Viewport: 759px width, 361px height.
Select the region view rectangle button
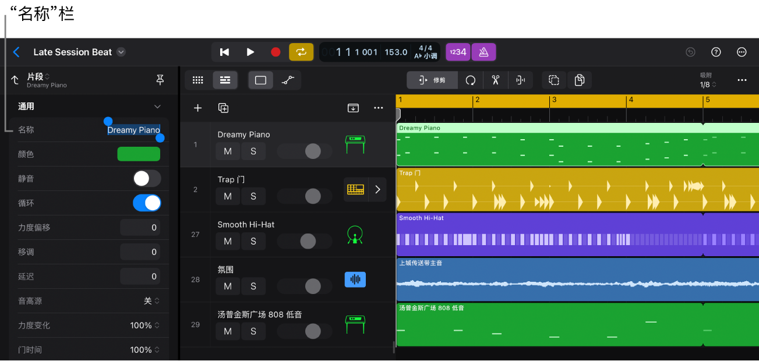coord(260,80)
